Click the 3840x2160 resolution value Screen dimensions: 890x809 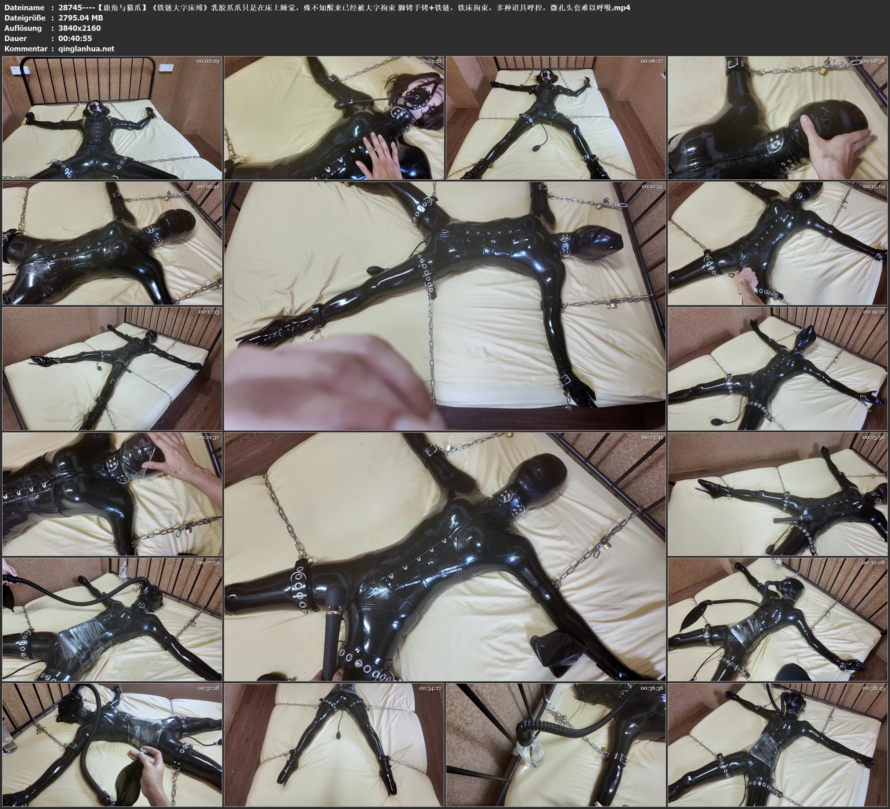pyautogui.click(x=80, y=28)
